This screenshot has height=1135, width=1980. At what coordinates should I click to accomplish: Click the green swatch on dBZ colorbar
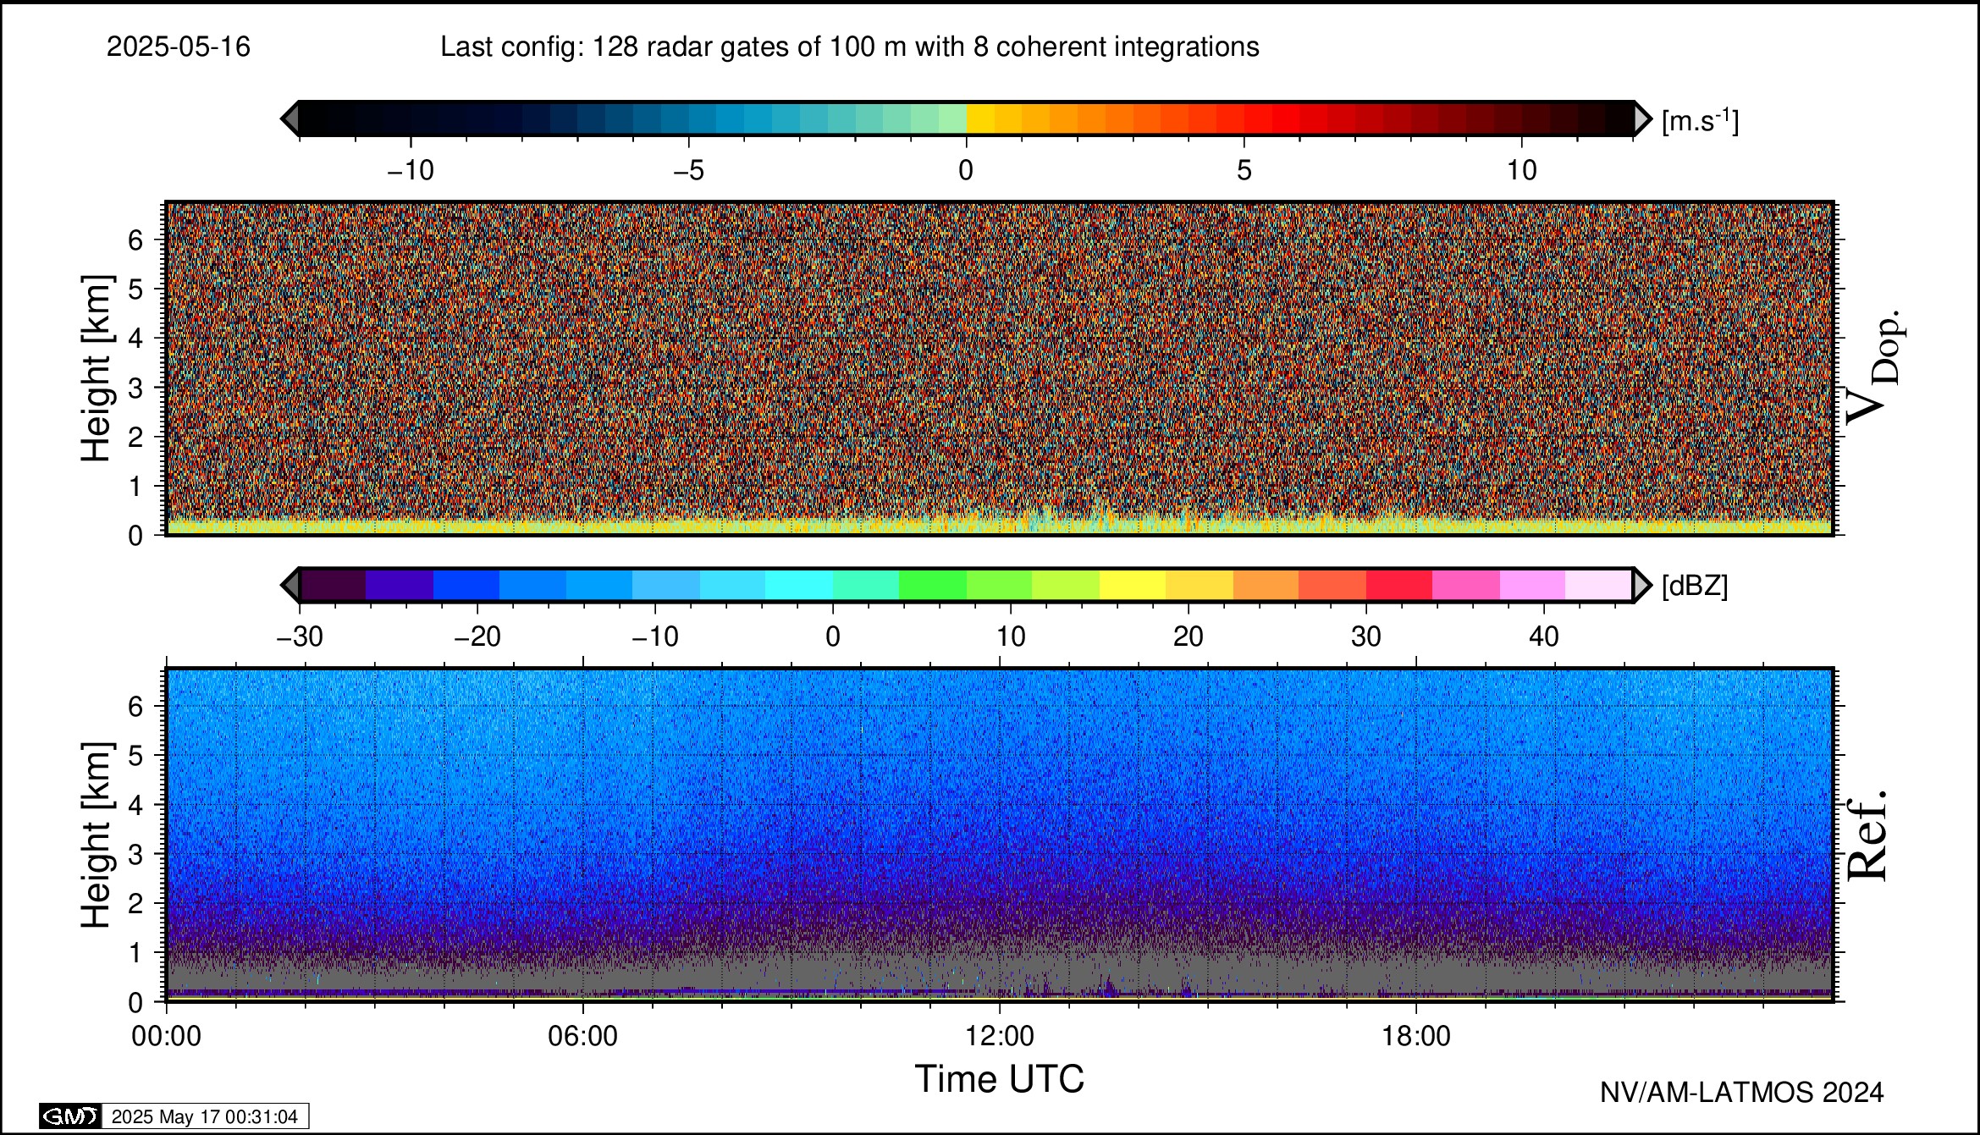click(x=932, y=586)
